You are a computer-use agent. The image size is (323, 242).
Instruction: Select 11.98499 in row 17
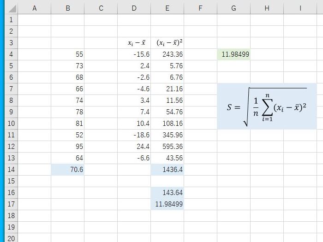(167, 204)
